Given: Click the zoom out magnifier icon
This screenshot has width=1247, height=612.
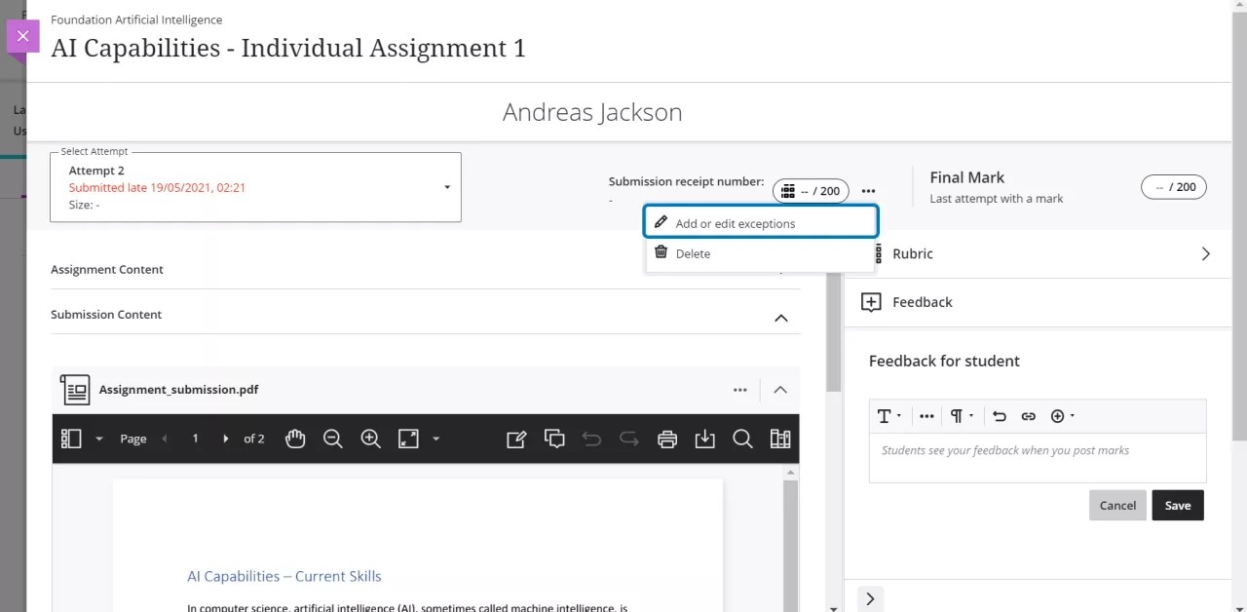Looking at the screenshot, I should pyautogui.click(x=333, y=439).
